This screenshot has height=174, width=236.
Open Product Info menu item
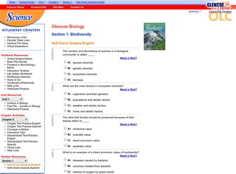click(39, 7)
